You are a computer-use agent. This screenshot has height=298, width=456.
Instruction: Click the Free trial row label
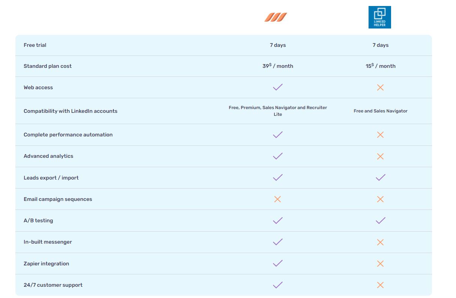(35, 45)
